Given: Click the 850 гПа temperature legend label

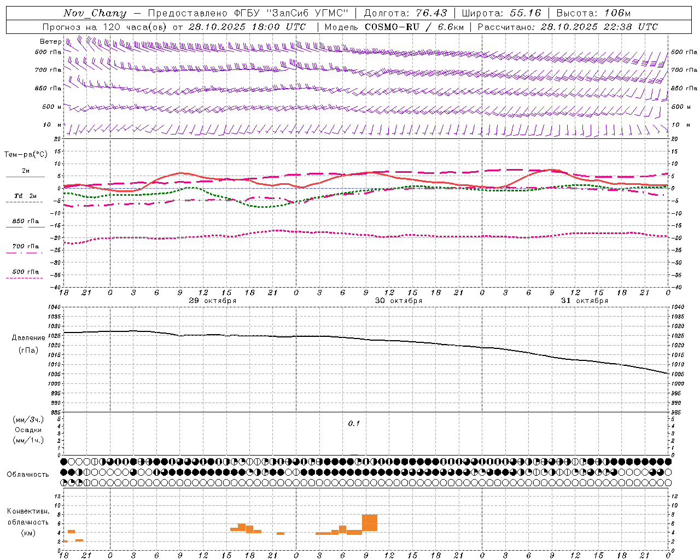Looking at the screenshot, I should tap(26, 221).
